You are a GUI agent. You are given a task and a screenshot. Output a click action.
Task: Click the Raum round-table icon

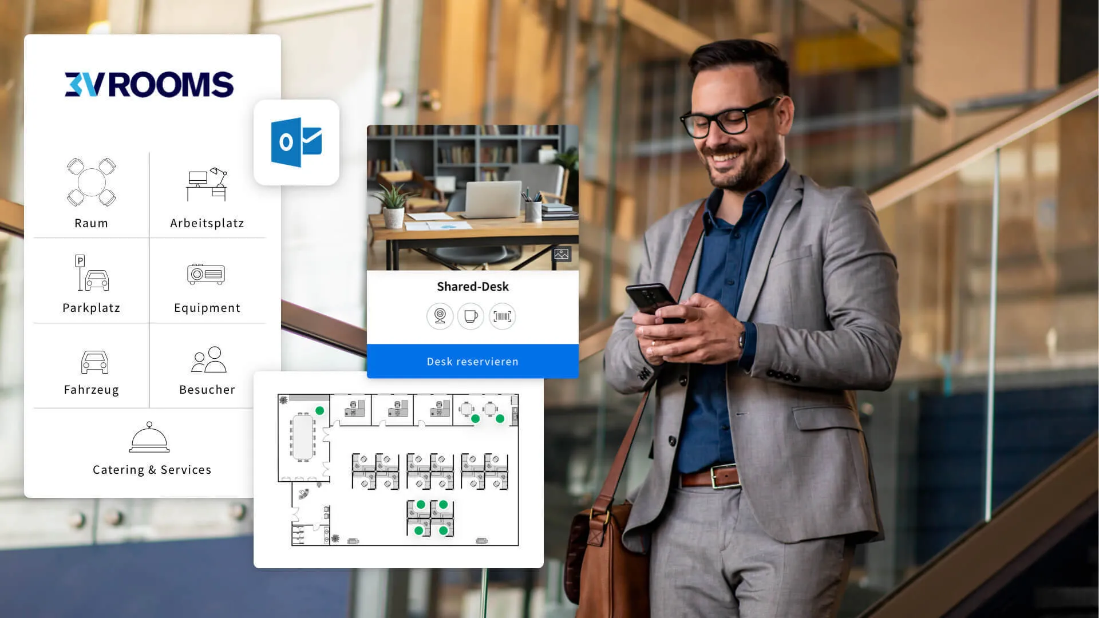pyautogui.click(x=92, y=182)
